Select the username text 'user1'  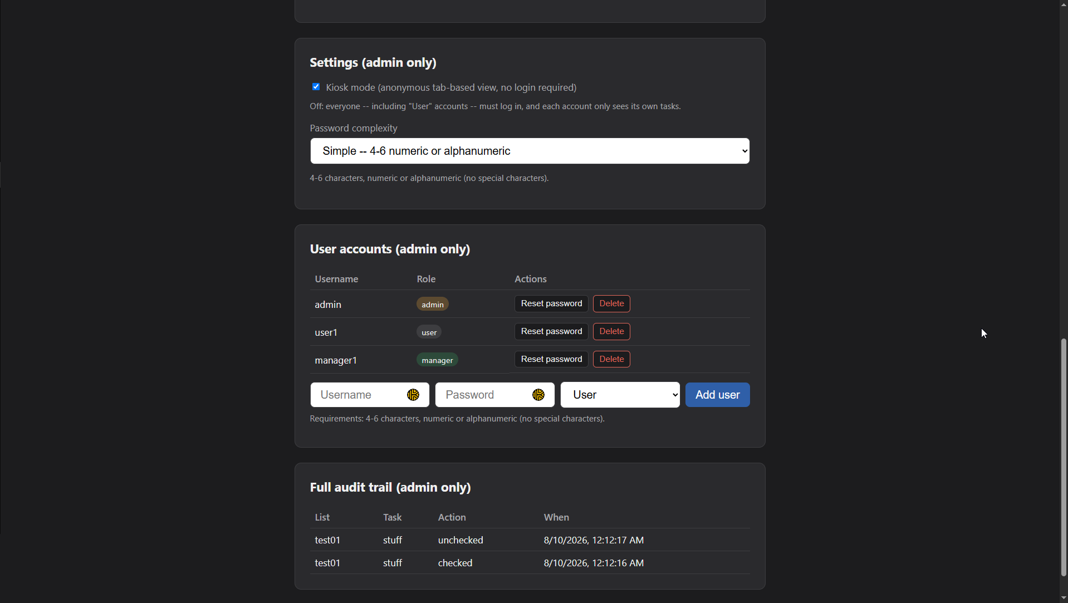click(x=326, y=332)
